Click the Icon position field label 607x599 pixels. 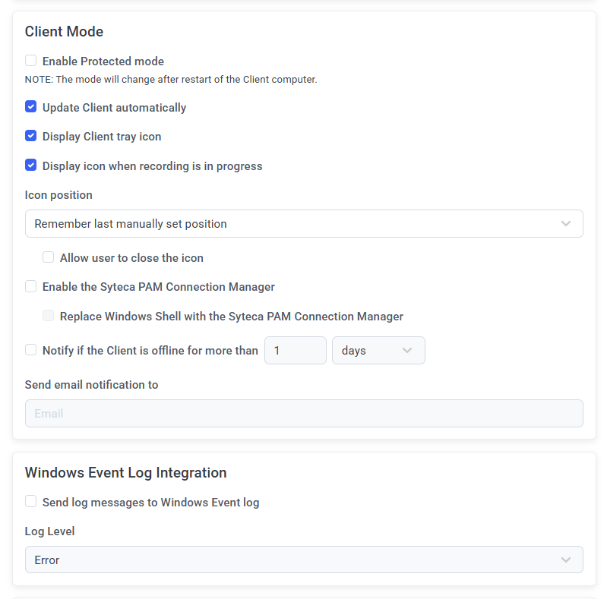pos(58,195)
